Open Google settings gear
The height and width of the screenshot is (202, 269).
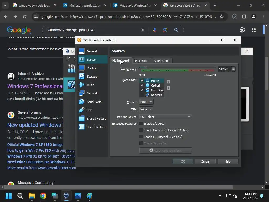point(242,30)
